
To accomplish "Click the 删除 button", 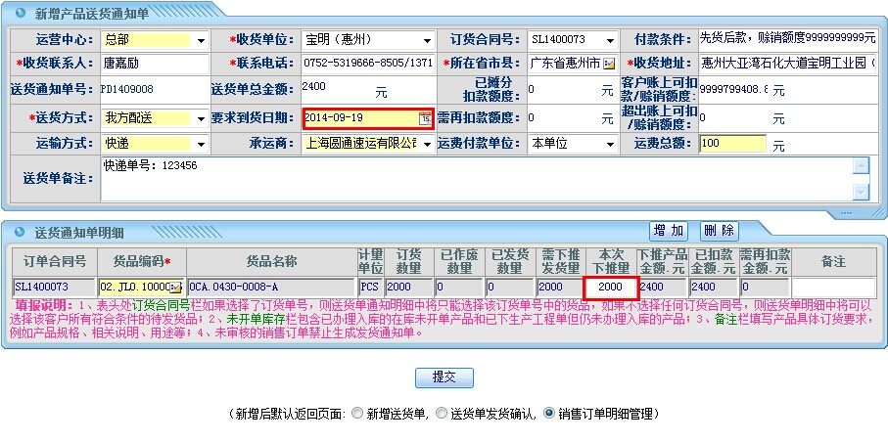I will coord(719,231).
